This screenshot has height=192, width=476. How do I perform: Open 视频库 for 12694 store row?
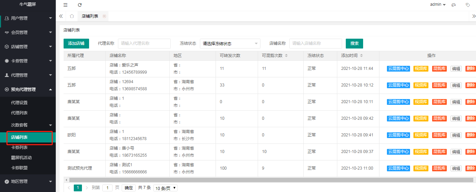[421, 85]
